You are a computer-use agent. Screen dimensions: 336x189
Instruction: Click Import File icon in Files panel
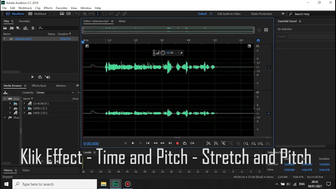(x=12, y=28)
